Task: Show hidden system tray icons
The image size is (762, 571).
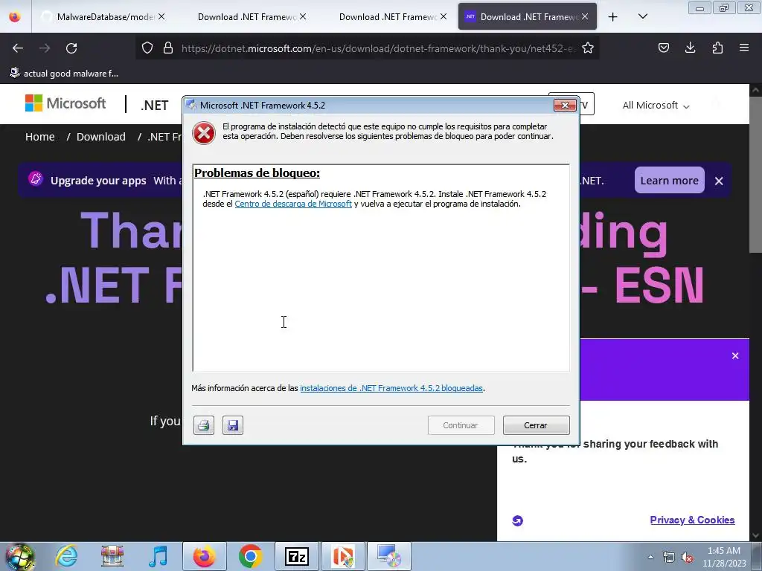Action: click(650, 557)
